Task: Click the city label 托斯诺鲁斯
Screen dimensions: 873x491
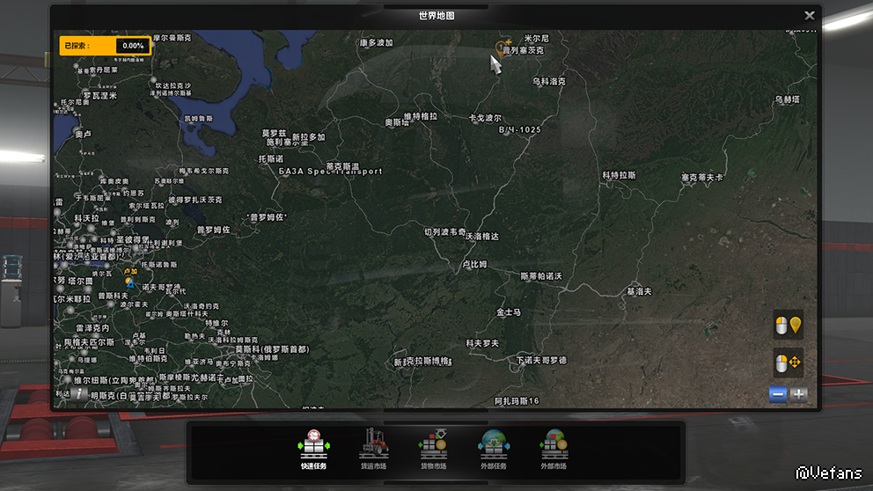Action: [x=159, y=265]
